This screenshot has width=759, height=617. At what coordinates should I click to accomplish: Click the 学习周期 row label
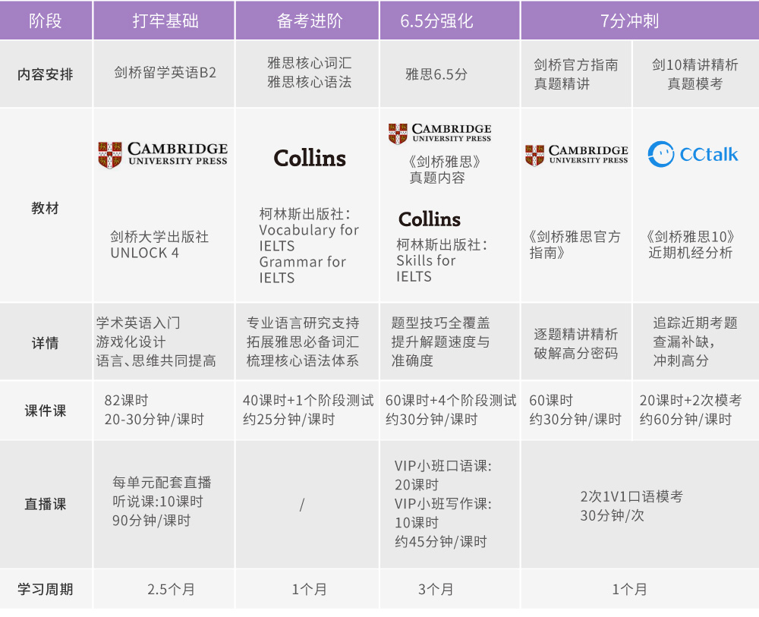[x=46, y=589]
